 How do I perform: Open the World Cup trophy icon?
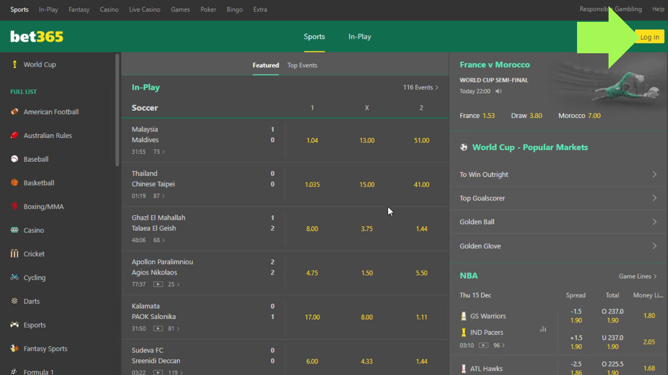click(14, 64)
